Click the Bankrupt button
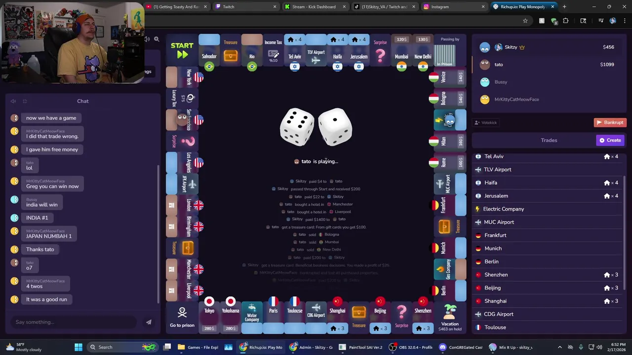Viewport: 632px width, 355px height. pos(610,122)
